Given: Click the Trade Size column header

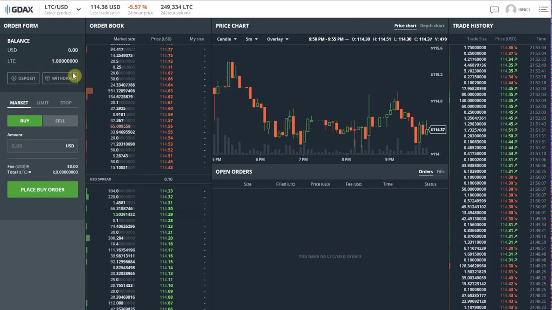Looking at the screenshot, I should pyautogui.click(x=477, y=39).
